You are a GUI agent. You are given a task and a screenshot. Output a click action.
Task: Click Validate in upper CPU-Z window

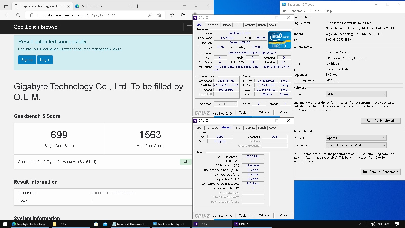[x=264, y=112]
